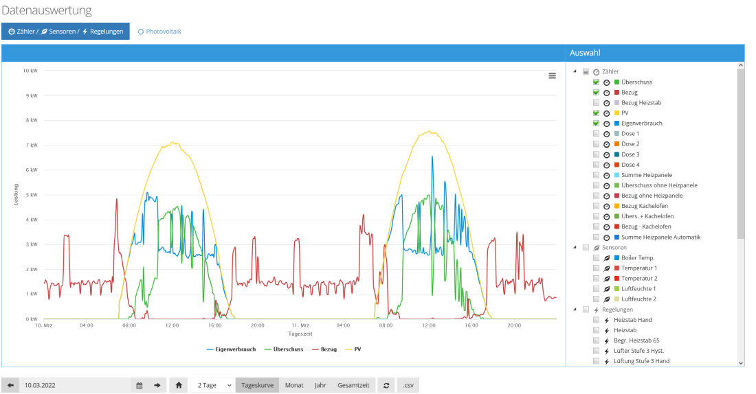Advance to next date with right arrow
This screenshot has width=756, height=394.
(x=157, y=386)
